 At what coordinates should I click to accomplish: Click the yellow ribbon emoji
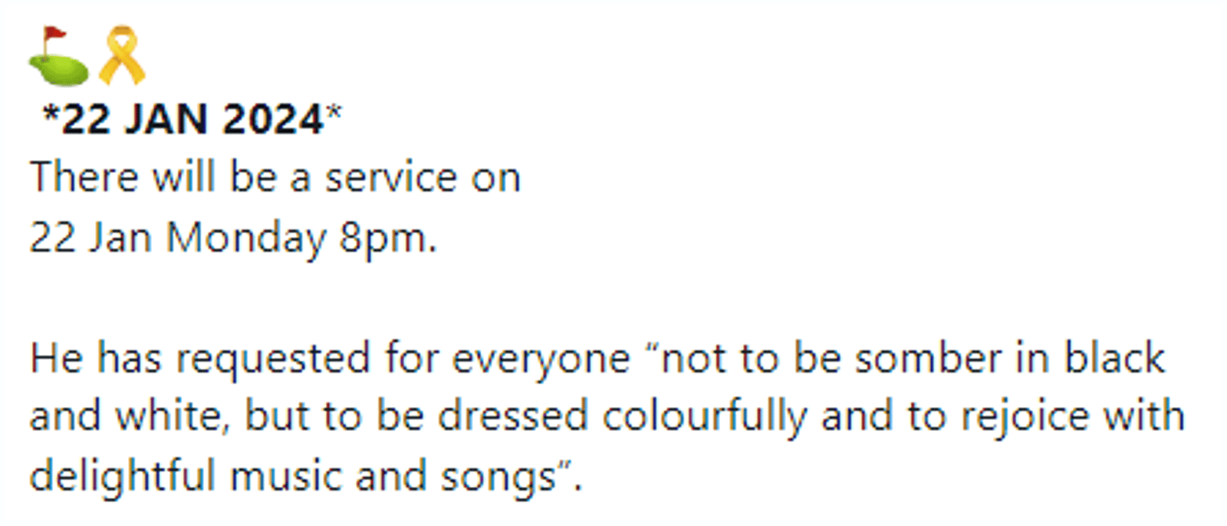pos(122,55)
